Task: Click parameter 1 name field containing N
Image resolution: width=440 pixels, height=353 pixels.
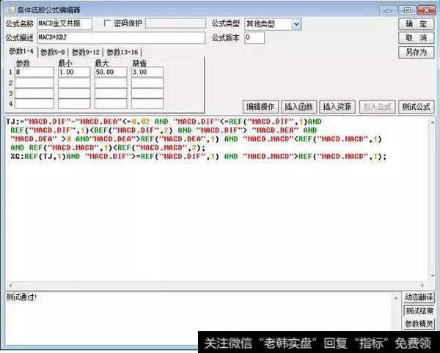Action: click(34, 72)
